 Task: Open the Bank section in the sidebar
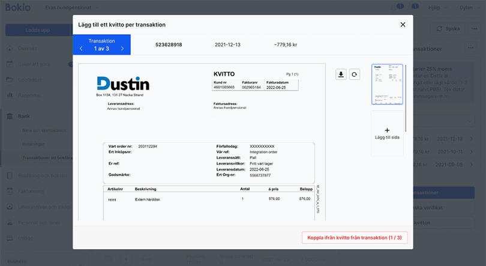[23, 116]
